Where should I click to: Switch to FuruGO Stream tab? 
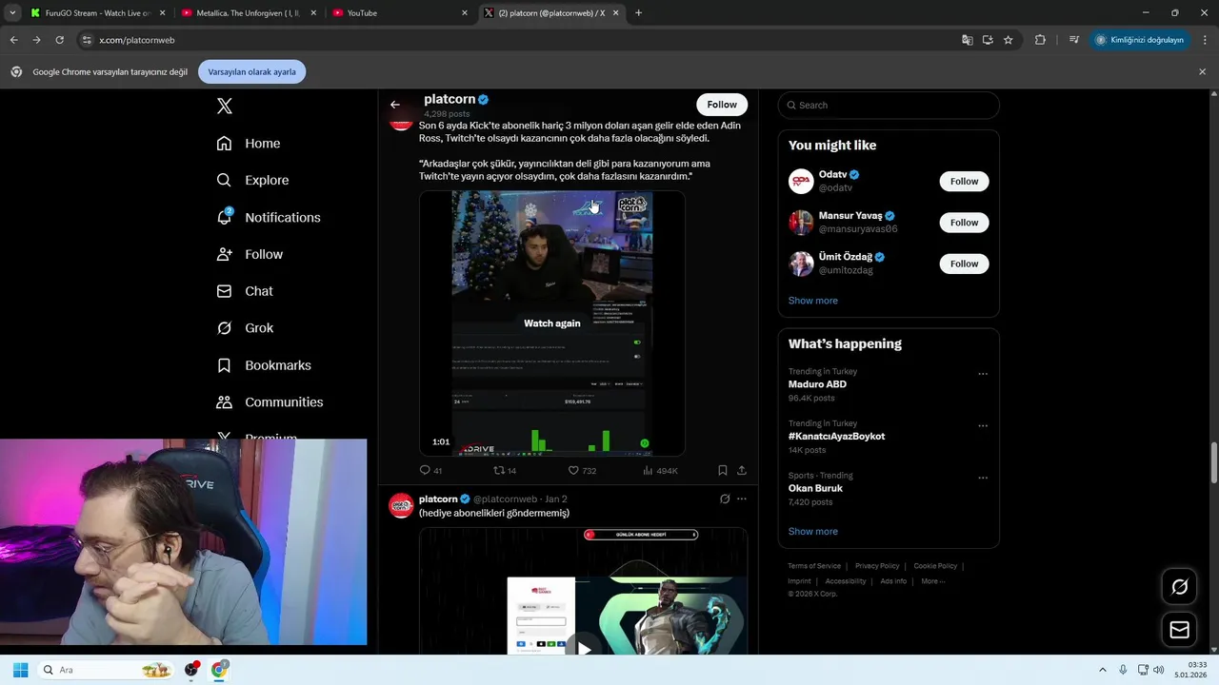(98, 13)
